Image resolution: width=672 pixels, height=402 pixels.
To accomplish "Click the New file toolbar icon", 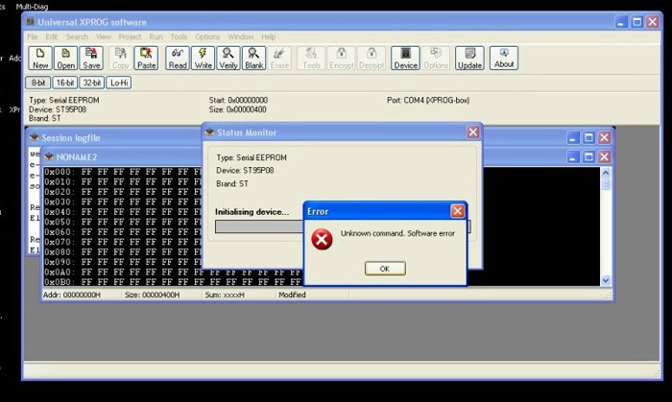I will (40, 59).
